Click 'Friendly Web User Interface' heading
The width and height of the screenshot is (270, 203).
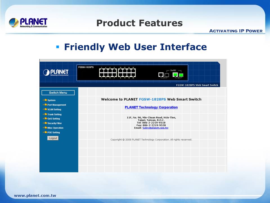tap(136, 47)
